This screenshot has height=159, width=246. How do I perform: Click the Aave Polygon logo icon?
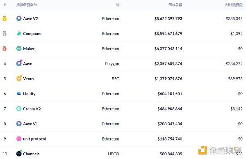(x=19, y=63)
